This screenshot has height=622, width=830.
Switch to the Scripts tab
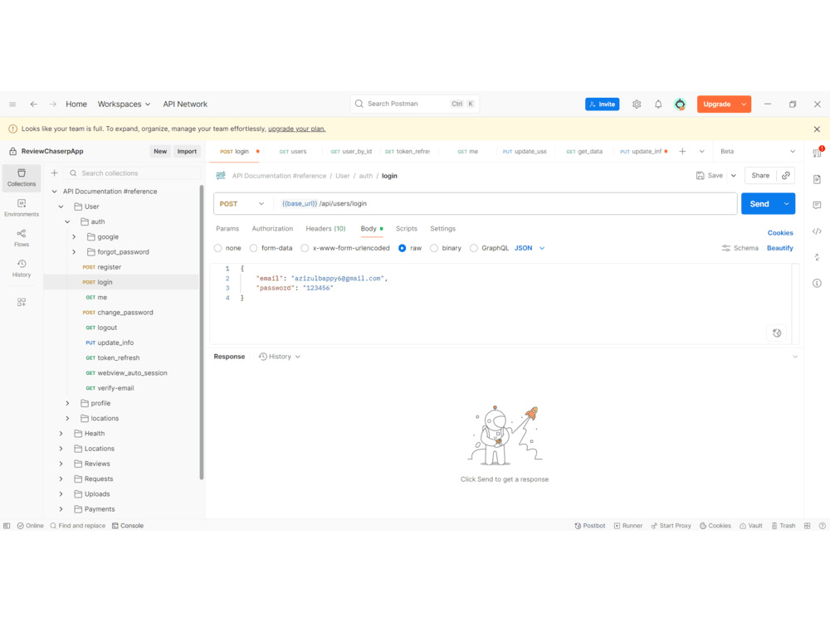pos(407,229)
